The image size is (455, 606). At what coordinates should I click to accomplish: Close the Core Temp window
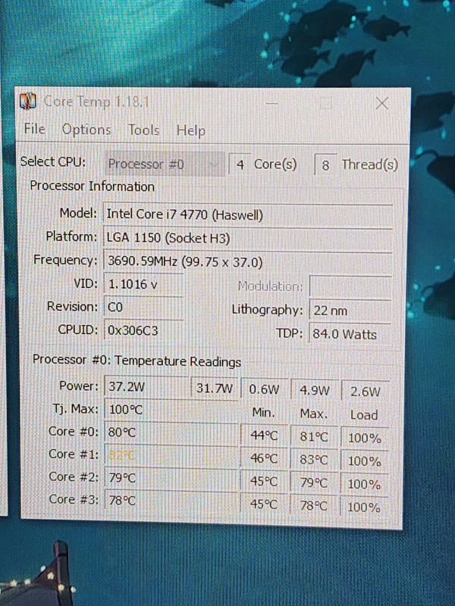pos(382,103)
